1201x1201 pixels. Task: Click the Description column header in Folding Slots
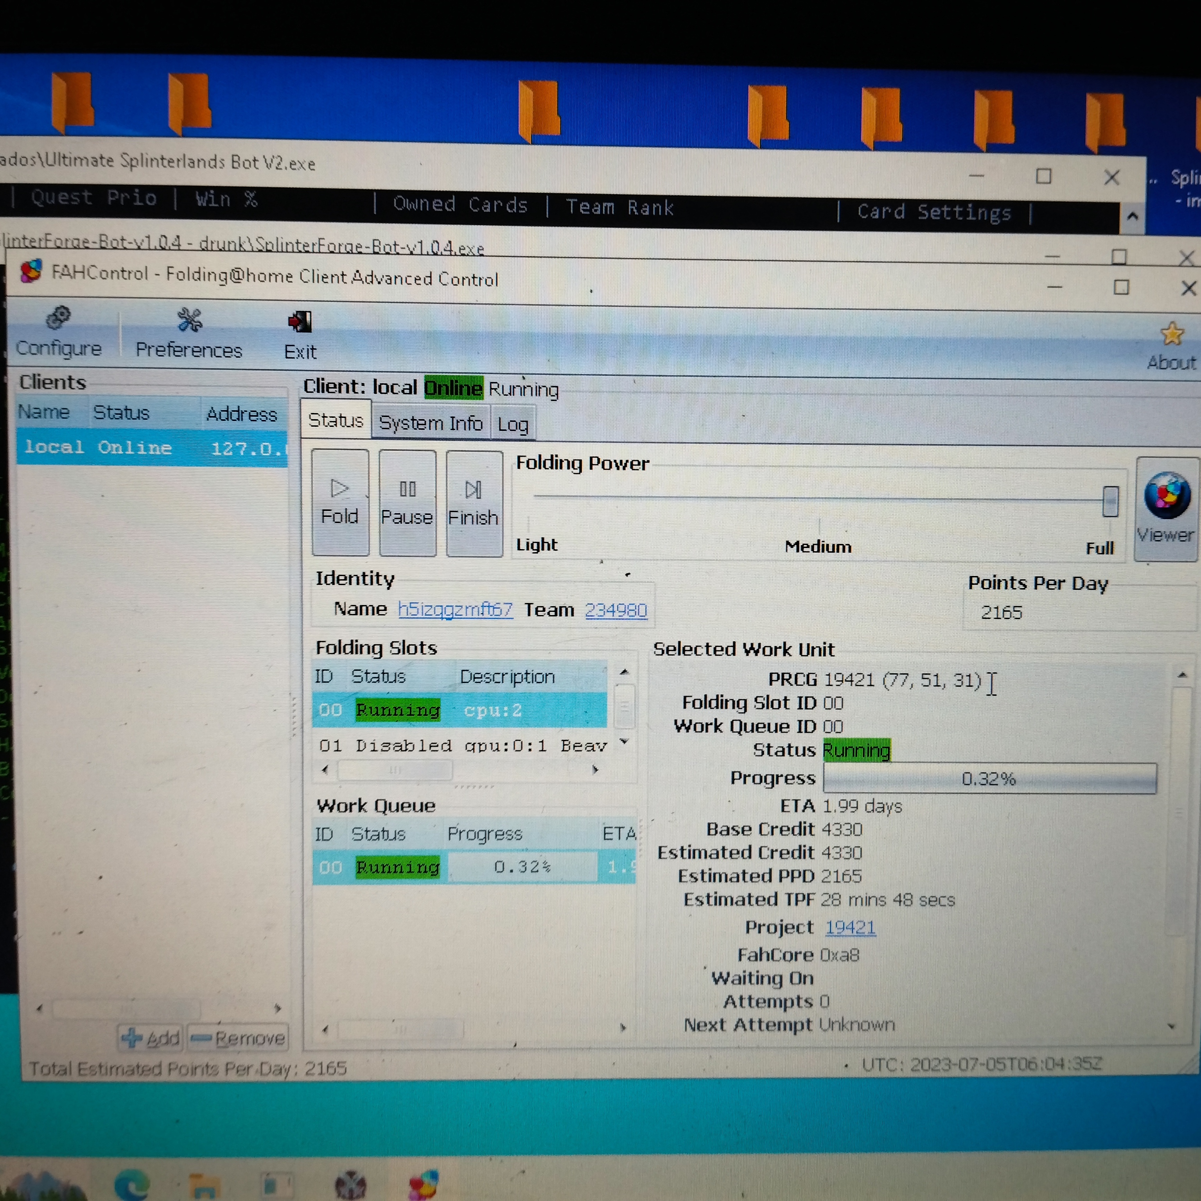[x=507, y=676]
